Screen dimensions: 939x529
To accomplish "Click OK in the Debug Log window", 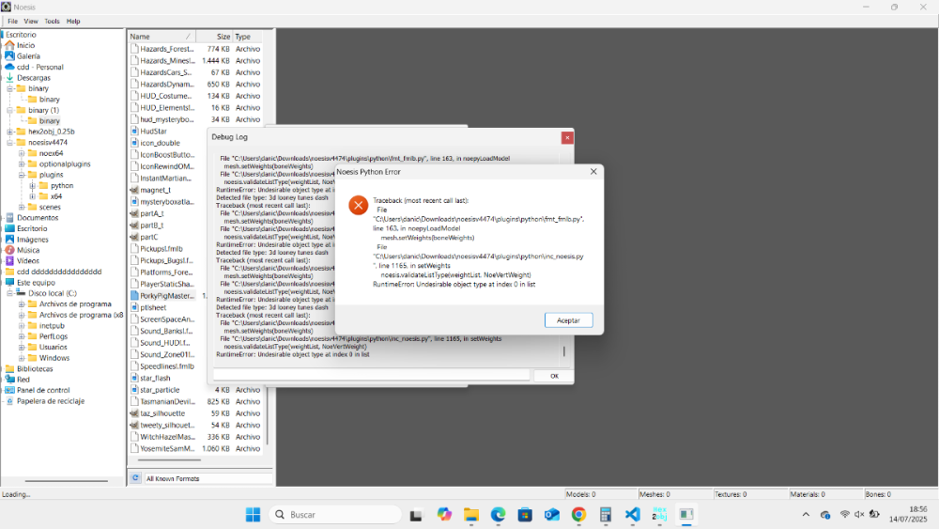I will click(554, 376).
